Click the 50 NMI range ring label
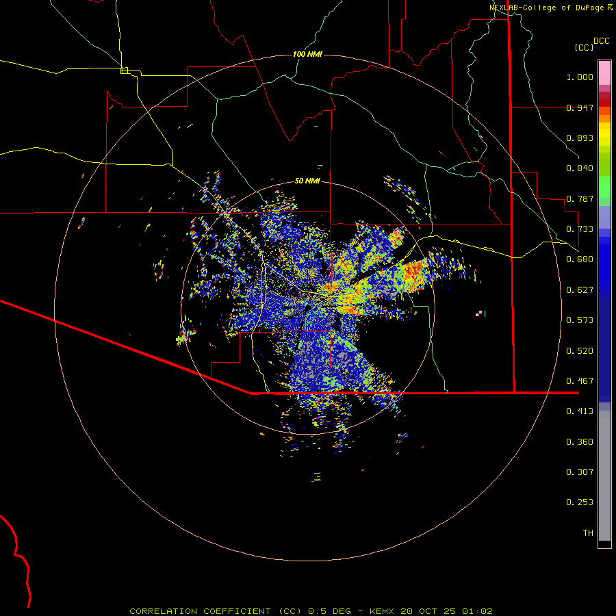Viewport: 616px width, 616px height. point(307,181)
